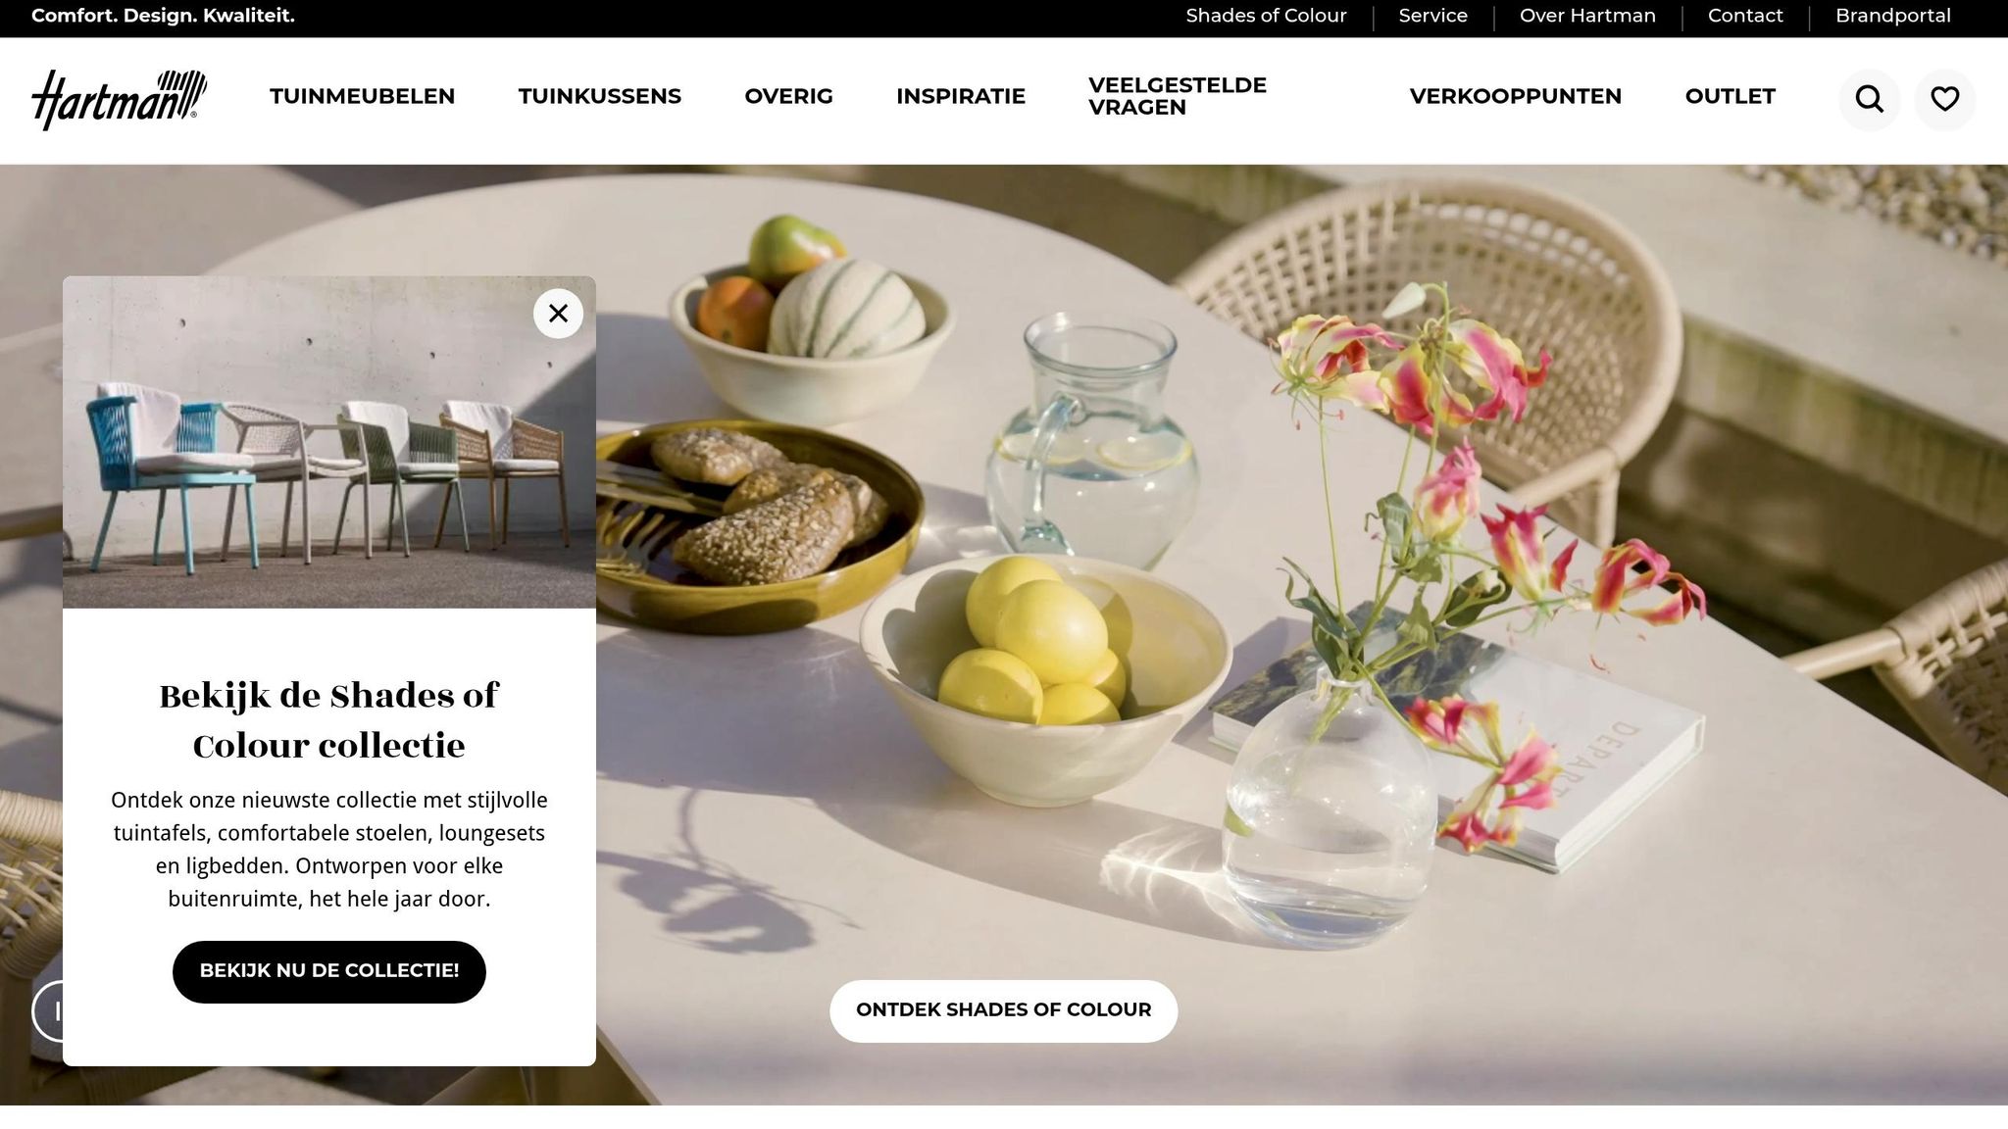
Task: Click Bekijk nu de collectie button
Action: tap(329, 971)
